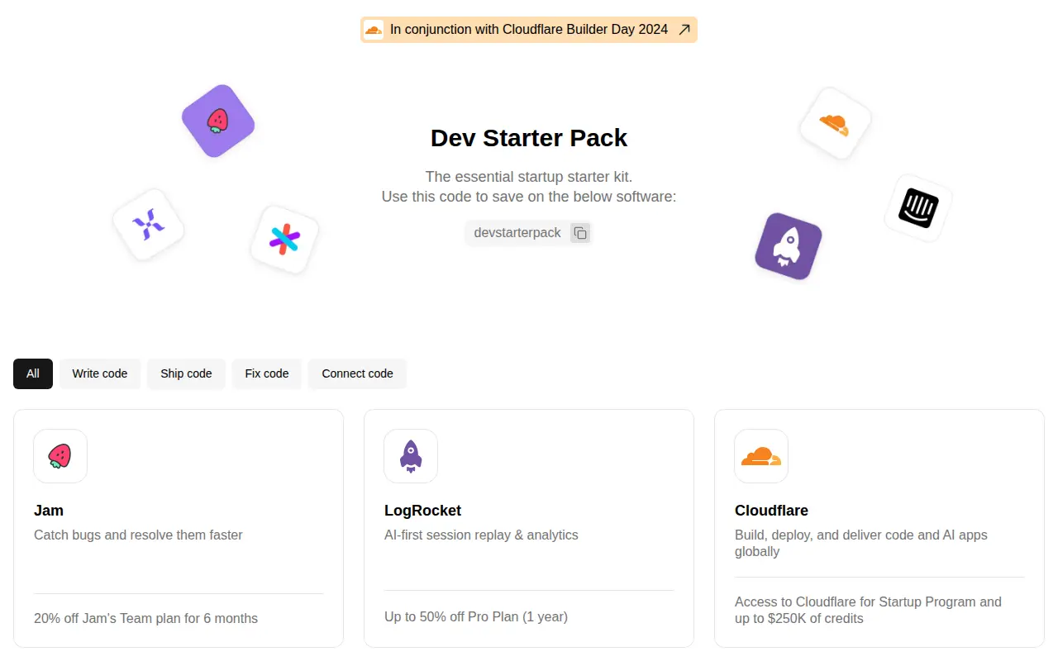This screenshot has height=661, width=1058.
Task: Click the floating multicolor asterisk icon
Action: (284, 240)
